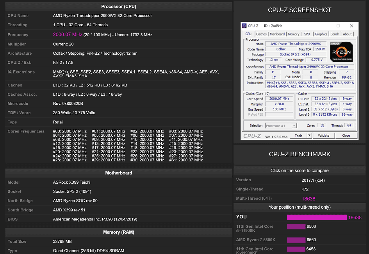Click the multi-thread score 18638 to compare

point(308,199)
